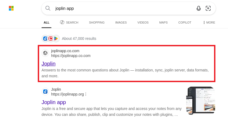Image resolution: width=228 pixels, height=126 pixels.
Task: Select the VIDEOS tab
Action: coord(143,22)
